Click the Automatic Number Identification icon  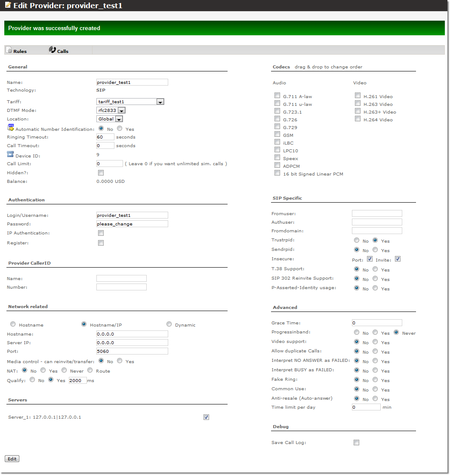pyautogui.click(x=11, y=127)
